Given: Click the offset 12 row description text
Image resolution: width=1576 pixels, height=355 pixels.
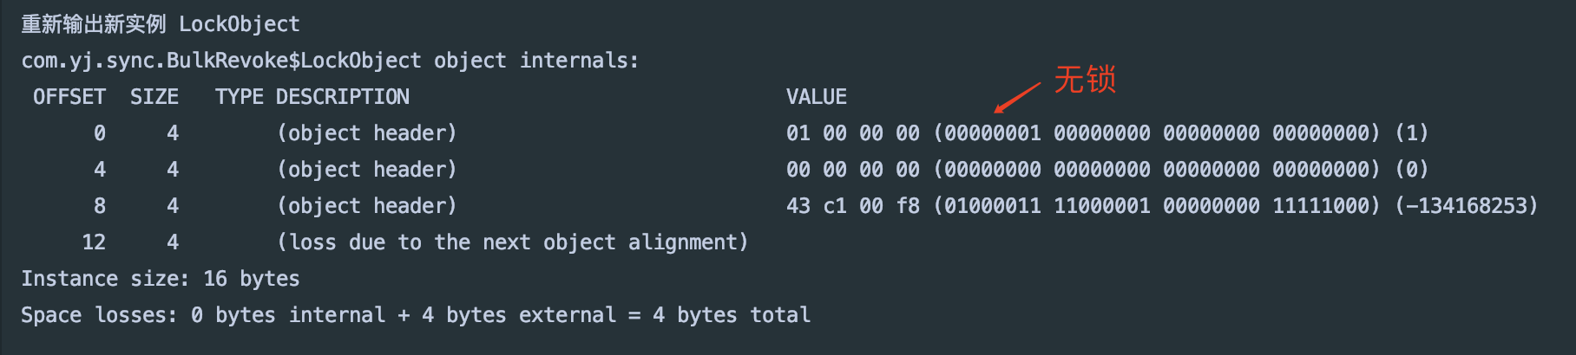Looking at the screenshot, I should tap(512, 242).
